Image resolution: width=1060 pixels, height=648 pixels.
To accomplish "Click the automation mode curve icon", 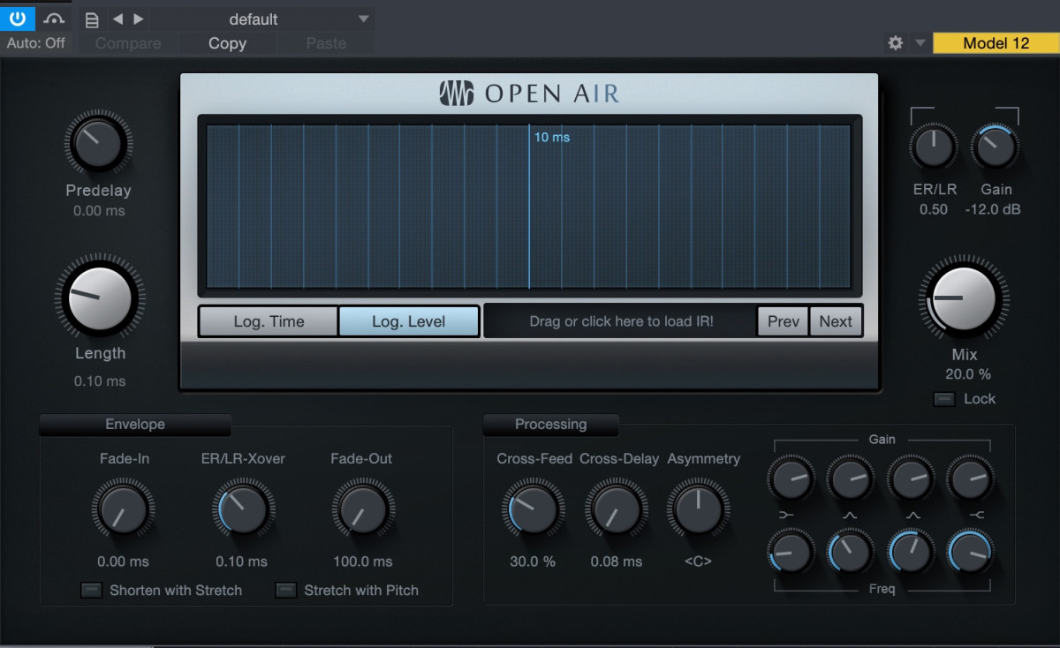I will pos(55,19).
